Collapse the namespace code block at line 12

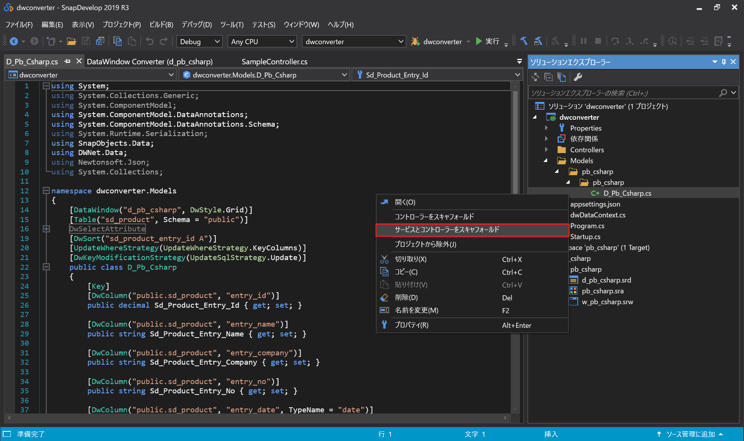click(x=46, y=191)
